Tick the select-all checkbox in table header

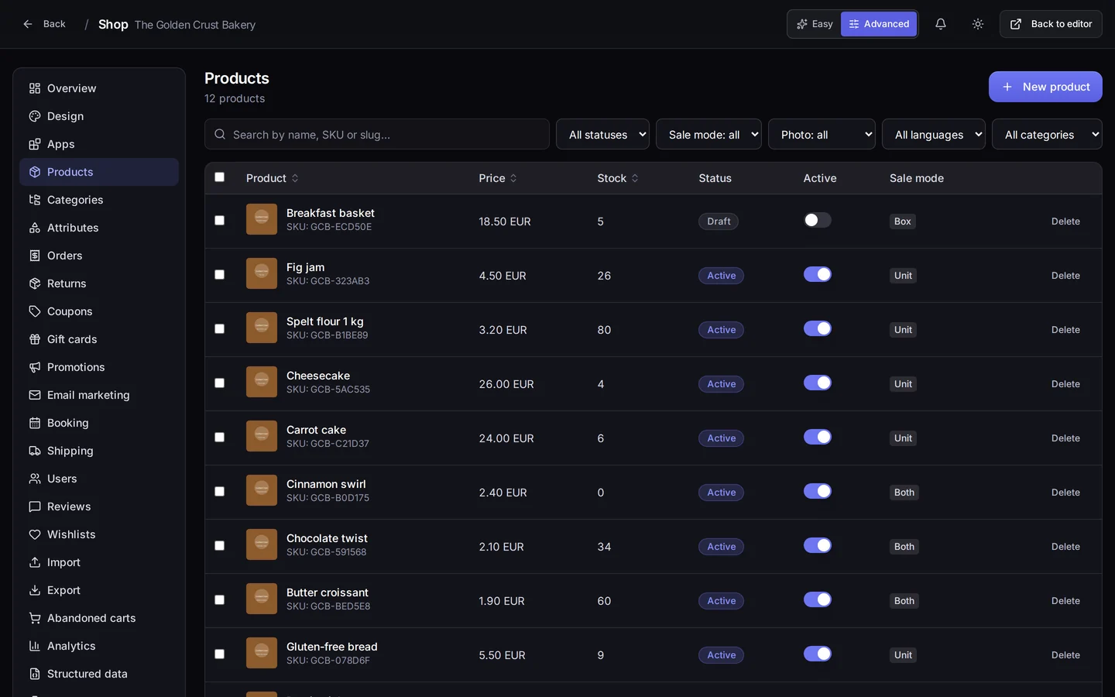click(220, 177)
